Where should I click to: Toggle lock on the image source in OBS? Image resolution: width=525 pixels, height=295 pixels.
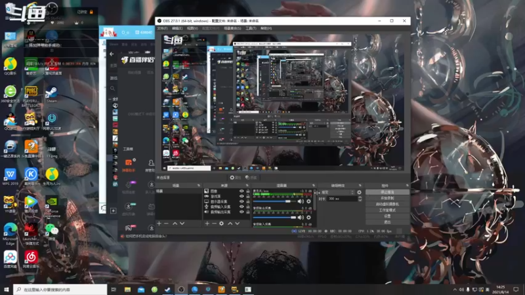248,191
